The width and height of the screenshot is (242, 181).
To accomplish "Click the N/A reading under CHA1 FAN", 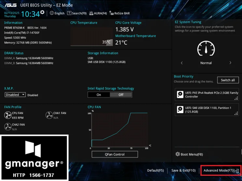I will [56, 118].
